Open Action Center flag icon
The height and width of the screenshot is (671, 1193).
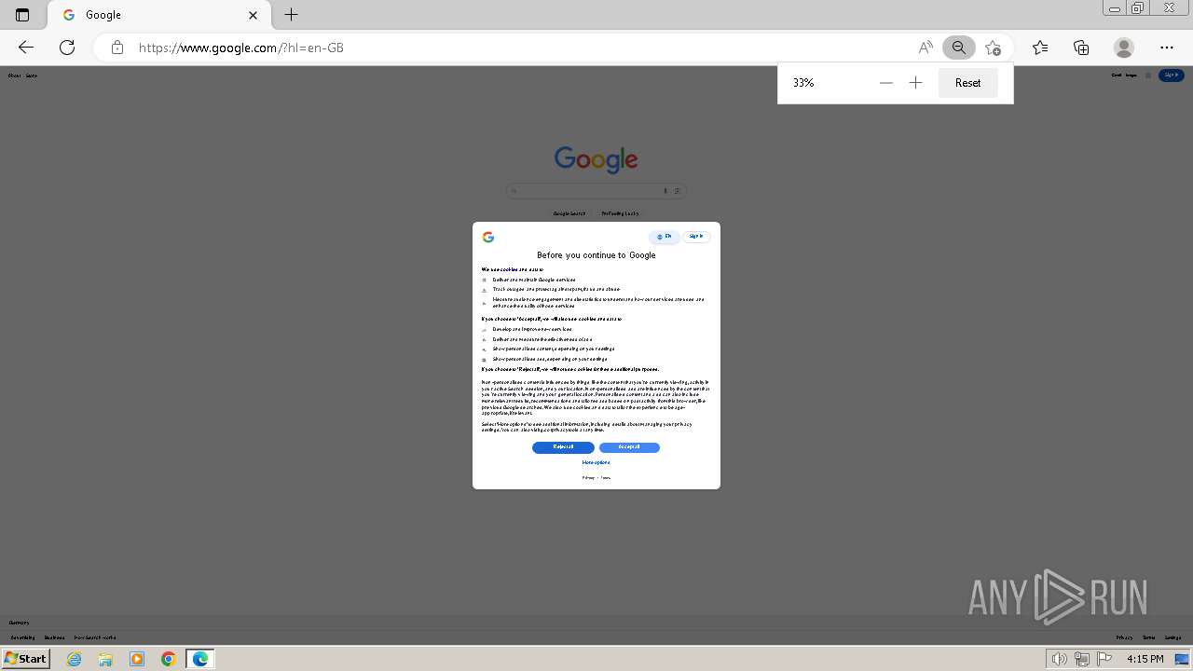coord(1104,659)
